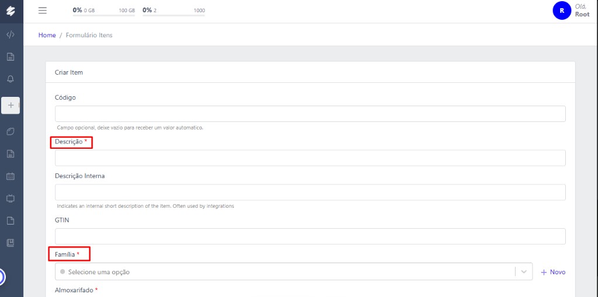
Task: Open notifications via the bell icon
Action: coord(11,79)
